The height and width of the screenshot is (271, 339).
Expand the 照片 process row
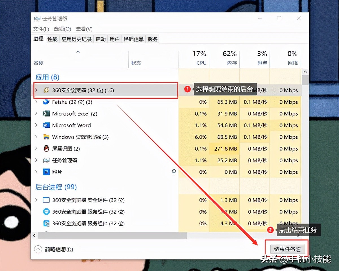pyautogui.click(x=36, y=172)
